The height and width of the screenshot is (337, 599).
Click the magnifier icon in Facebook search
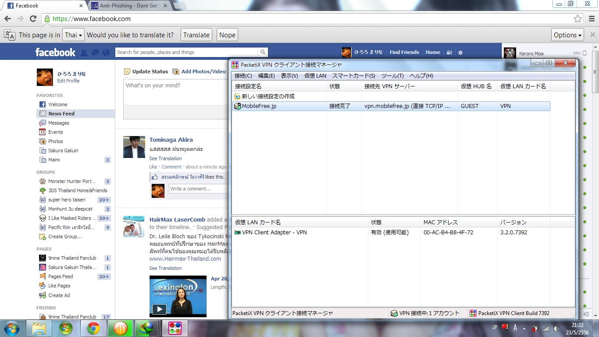(263, 52)
